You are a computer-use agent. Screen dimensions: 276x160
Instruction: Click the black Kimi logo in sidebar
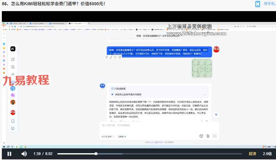tap(13, 49)
